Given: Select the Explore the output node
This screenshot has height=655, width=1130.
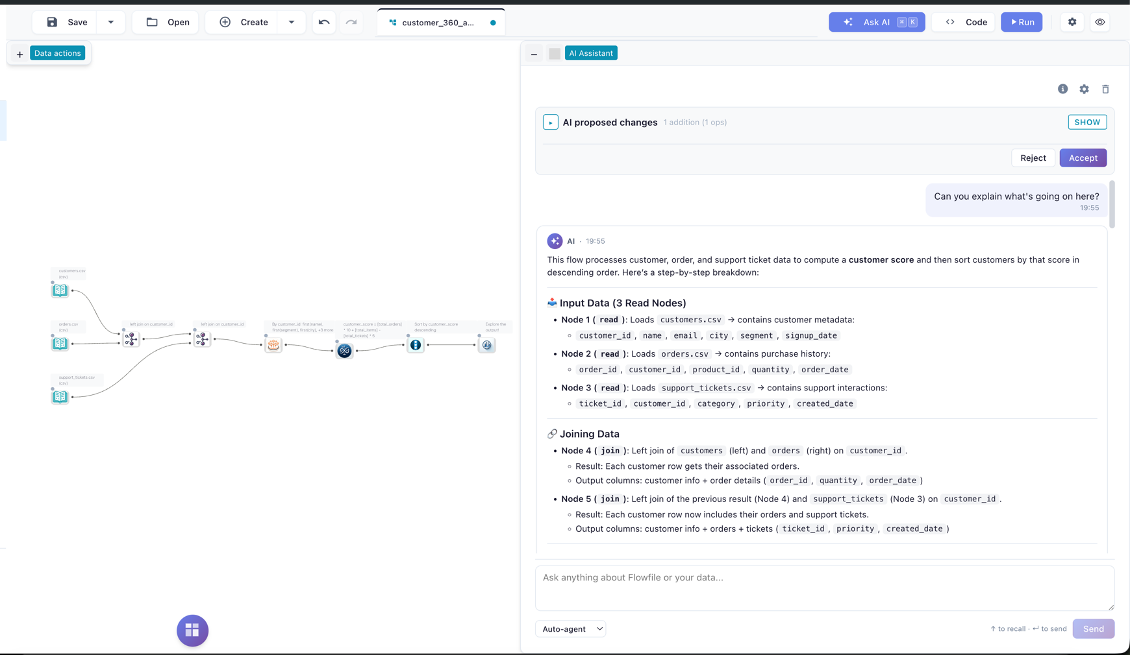Looking at the screenshot, I should pyautogui.click(x=487, y=345).
